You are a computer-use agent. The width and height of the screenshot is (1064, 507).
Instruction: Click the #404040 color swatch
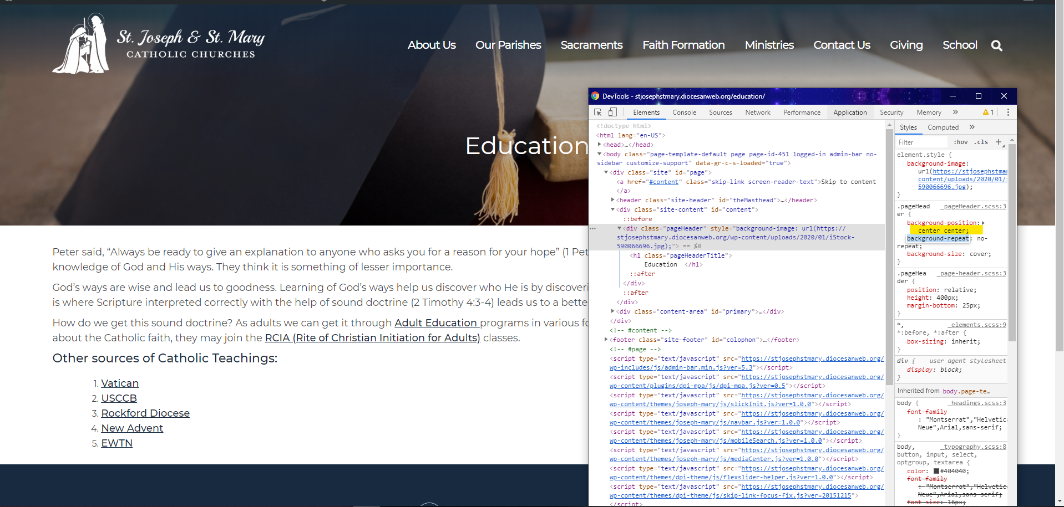(x=936, y=472)
